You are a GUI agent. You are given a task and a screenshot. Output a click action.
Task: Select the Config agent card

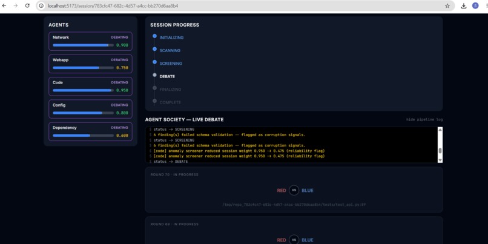(x=90, y=109)
